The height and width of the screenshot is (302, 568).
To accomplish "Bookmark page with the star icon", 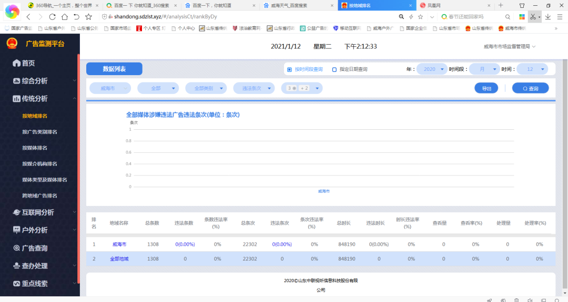I will tap(88, 17).
